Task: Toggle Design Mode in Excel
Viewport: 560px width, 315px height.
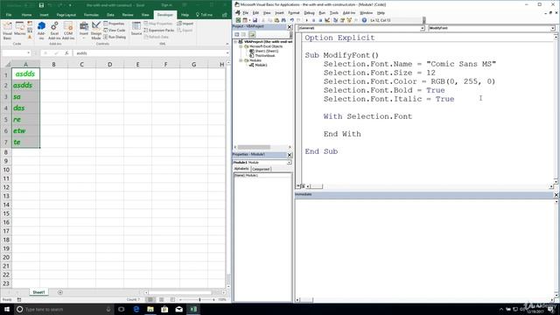Action: click(x=96, y=30)
